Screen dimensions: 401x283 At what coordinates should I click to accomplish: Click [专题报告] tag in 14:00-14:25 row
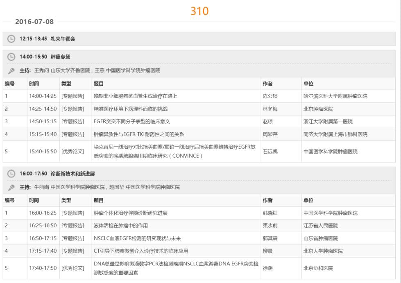coord(72,96)
